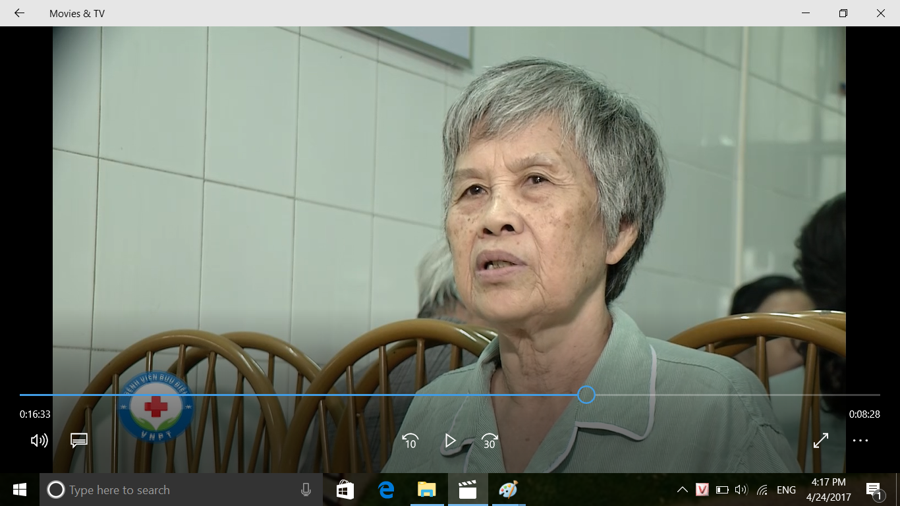Show hidden system tray icons
This screenshot has height=506, width=900.
click(x=683, y=490)
